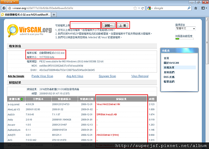
Task: Open 幫助我們 in the function menu
Action: click(x=169, y=72)
